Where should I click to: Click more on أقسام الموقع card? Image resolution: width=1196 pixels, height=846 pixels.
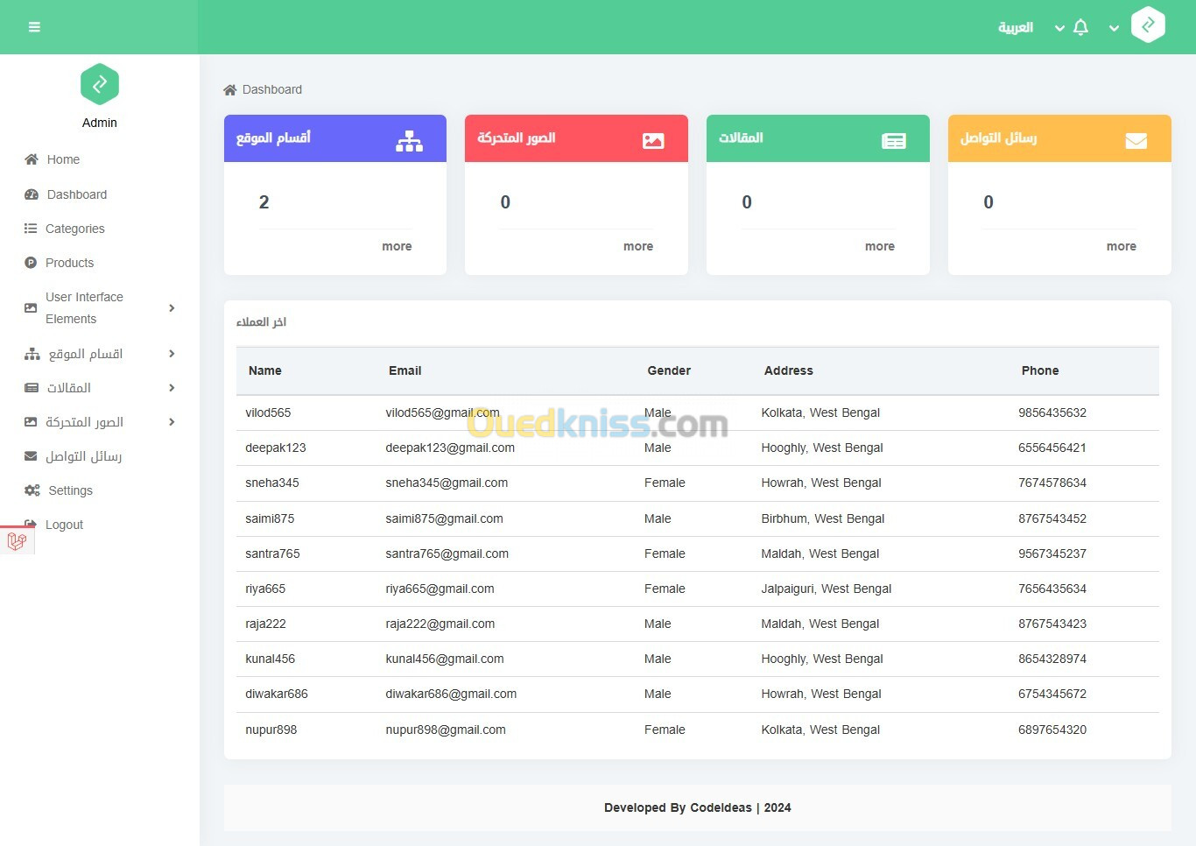tap(397, 246)
